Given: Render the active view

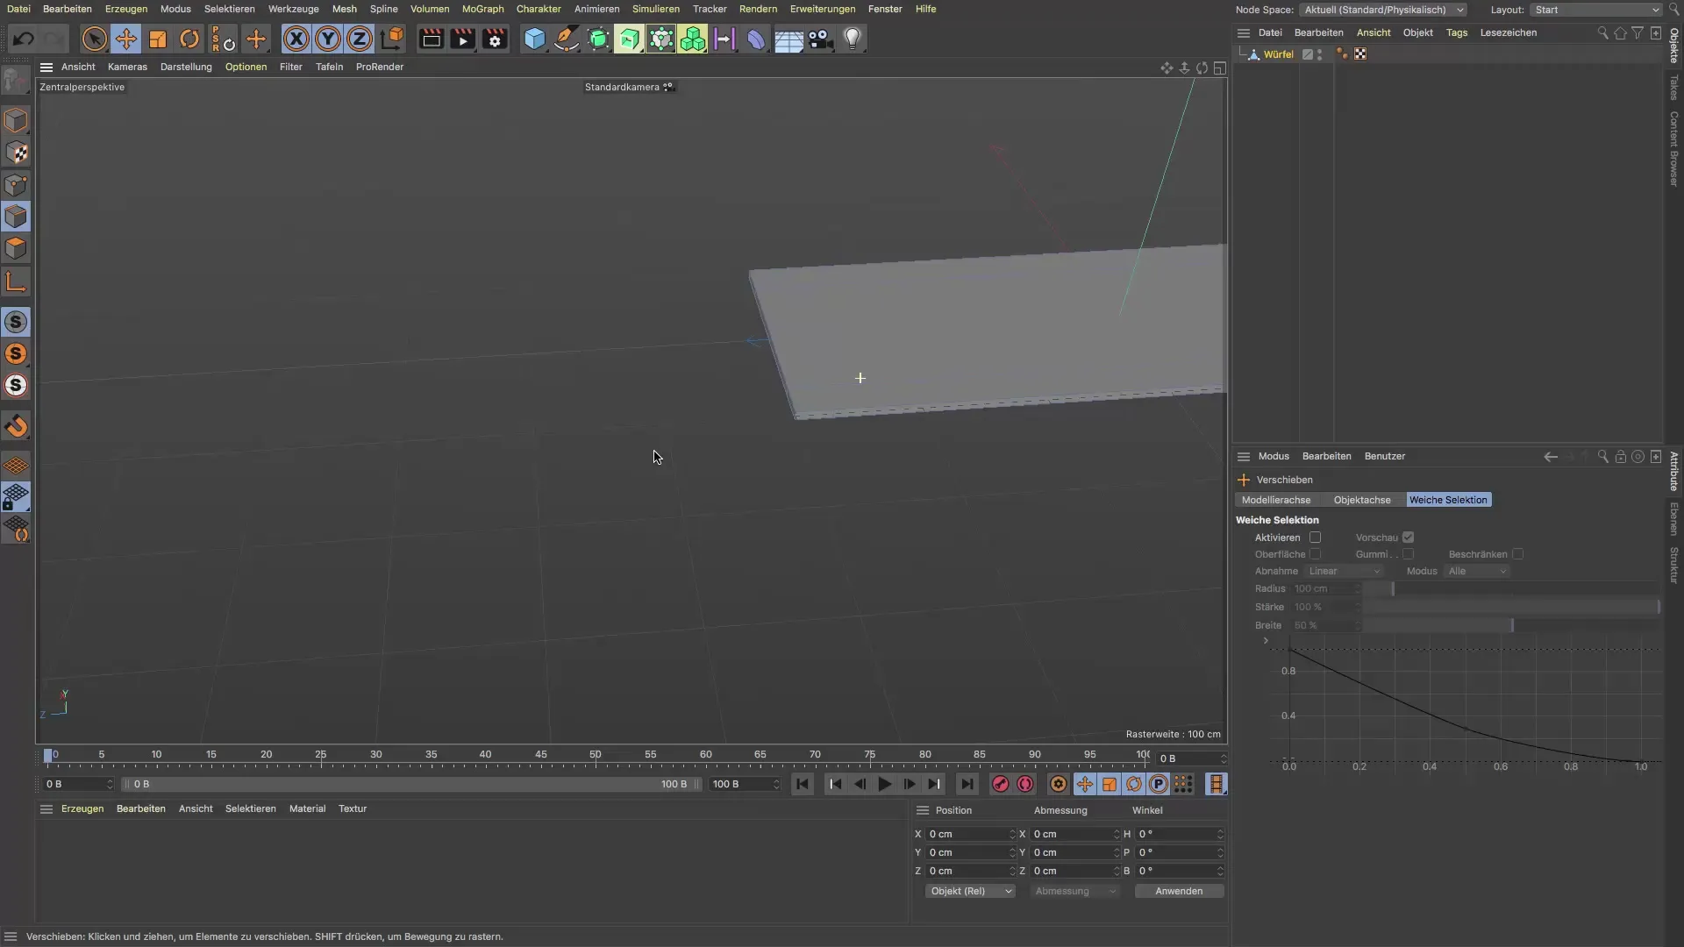Looking at the screenshot, I should click(x=431, y=39).
